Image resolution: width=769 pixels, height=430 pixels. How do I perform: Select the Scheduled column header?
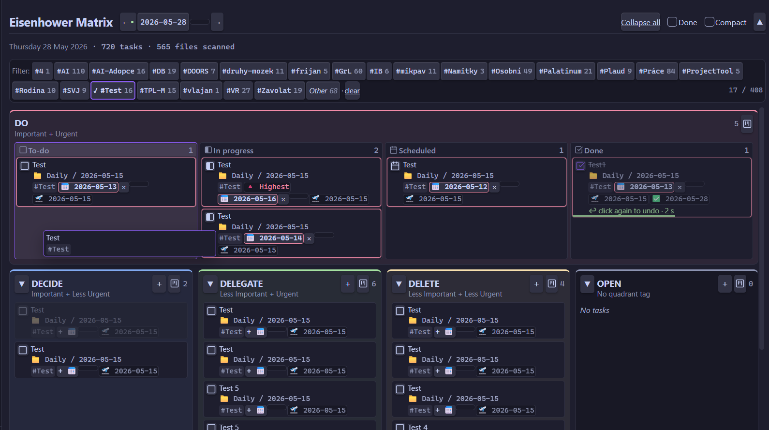click(476, 150)
